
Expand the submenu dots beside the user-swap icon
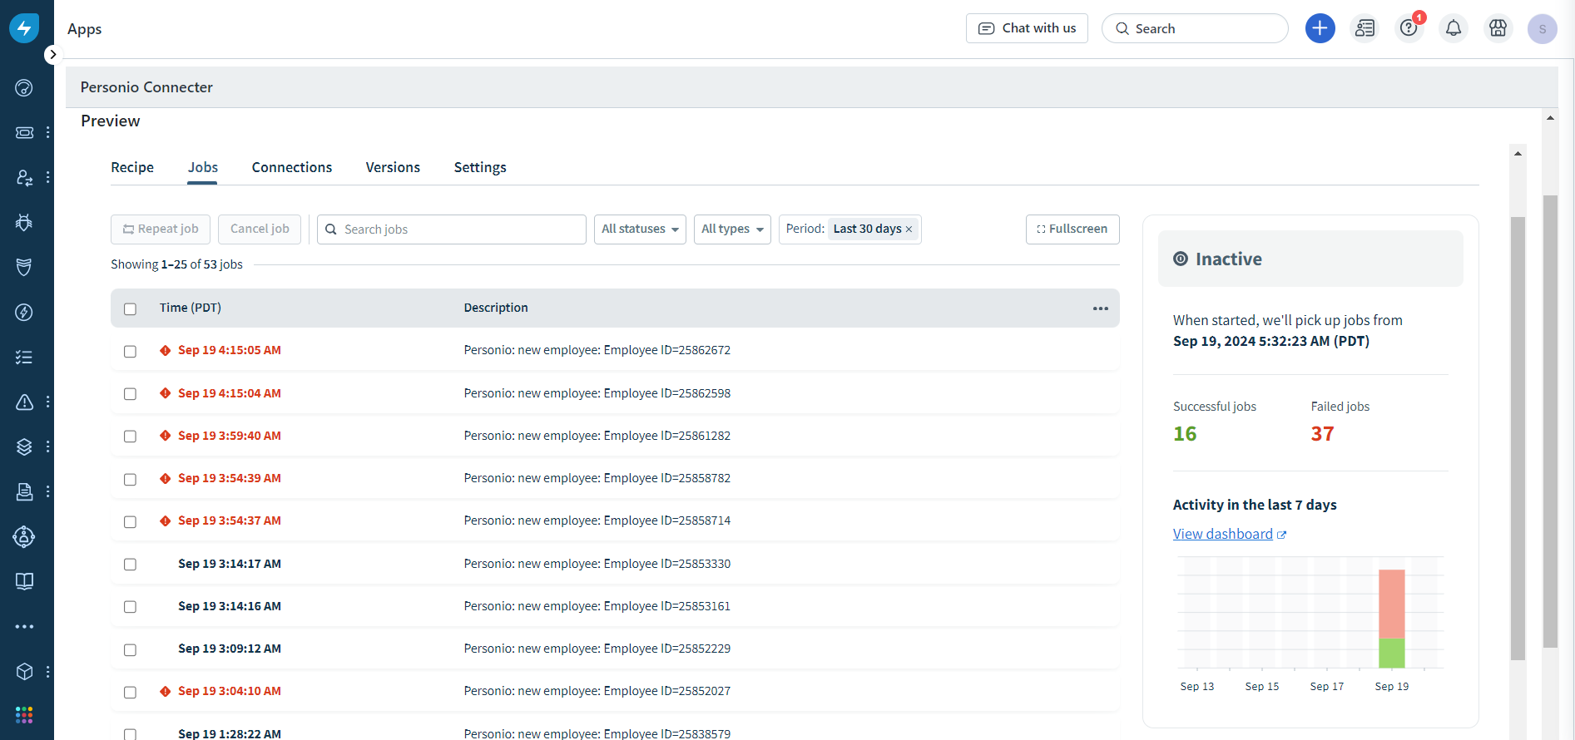click(x=48, y=177)
